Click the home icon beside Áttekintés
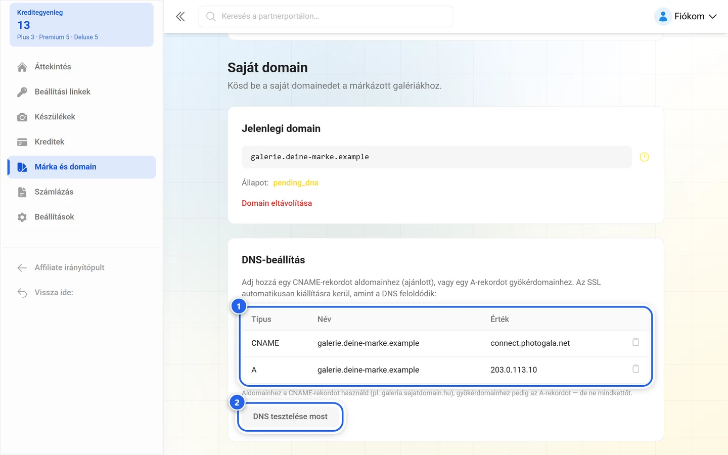 22,67
